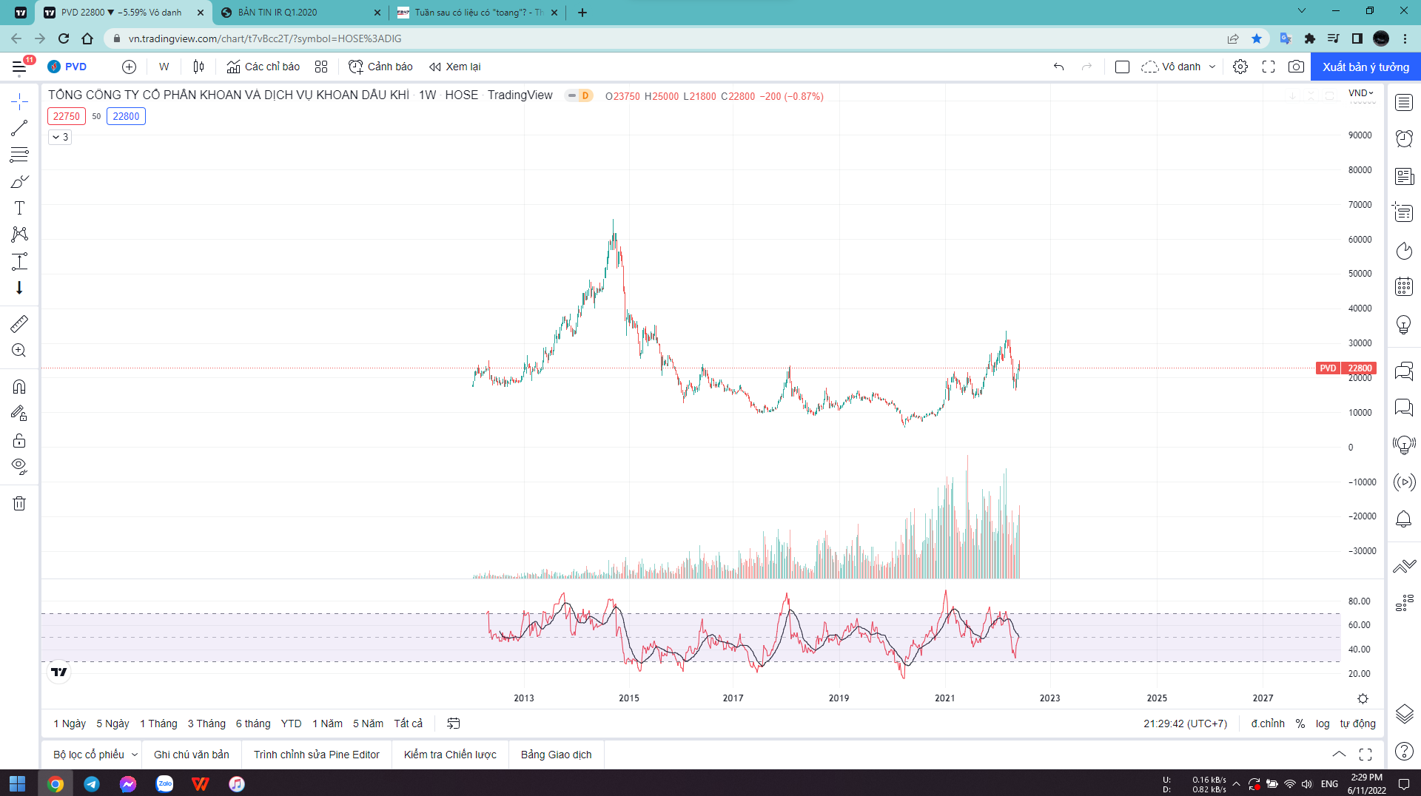Toggle đ.chỉnh adjusted data
This screenshot has height=796, width=1421.
pyautogui.click(x=1268, y=724)
